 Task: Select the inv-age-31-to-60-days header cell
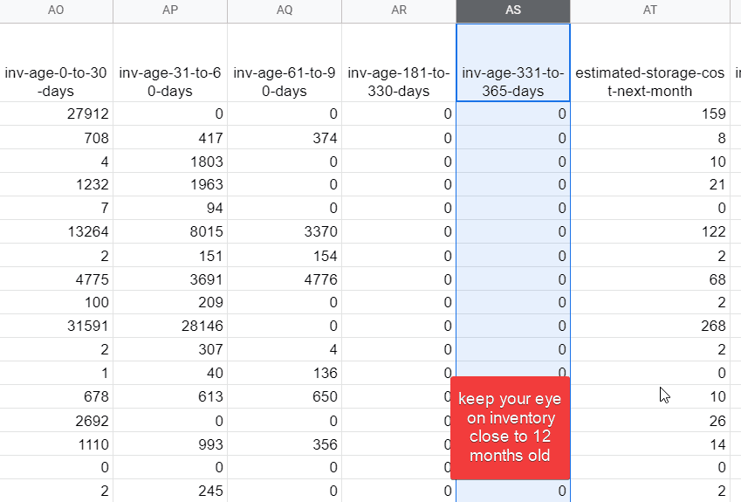[170, 81]
